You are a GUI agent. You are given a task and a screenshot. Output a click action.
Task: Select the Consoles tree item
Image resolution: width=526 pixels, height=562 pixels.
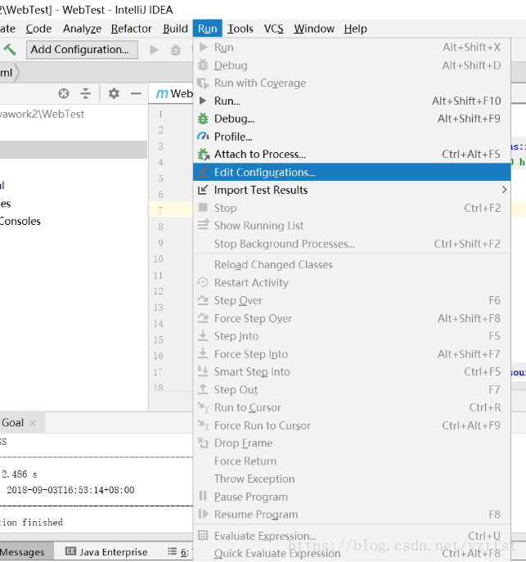[x=20, y=221]
